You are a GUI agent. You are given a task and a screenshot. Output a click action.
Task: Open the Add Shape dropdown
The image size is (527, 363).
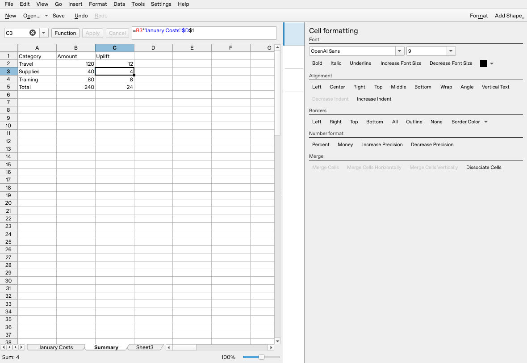(x=509, y=16)
